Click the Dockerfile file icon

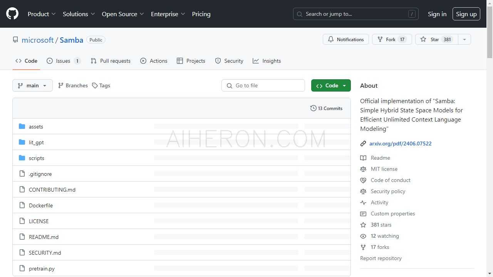coord(22,205)
